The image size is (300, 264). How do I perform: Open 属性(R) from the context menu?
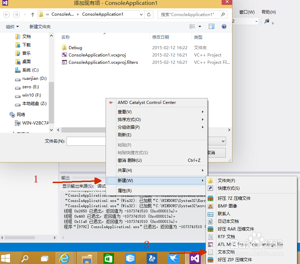point(156,191)
